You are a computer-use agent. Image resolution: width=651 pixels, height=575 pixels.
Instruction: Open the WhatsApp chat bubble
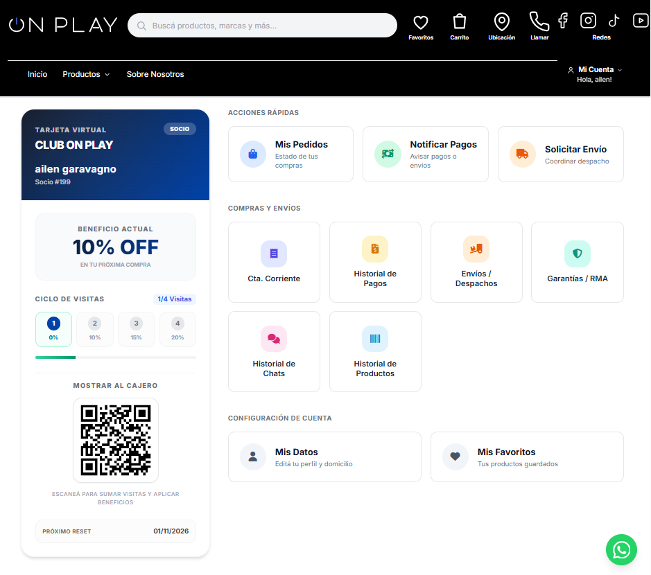click(621, 549)
